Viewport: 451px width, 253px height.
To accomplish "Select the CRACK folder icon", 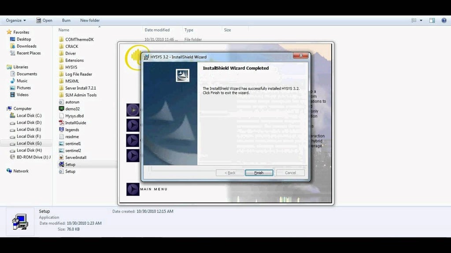I will [61, 46].
